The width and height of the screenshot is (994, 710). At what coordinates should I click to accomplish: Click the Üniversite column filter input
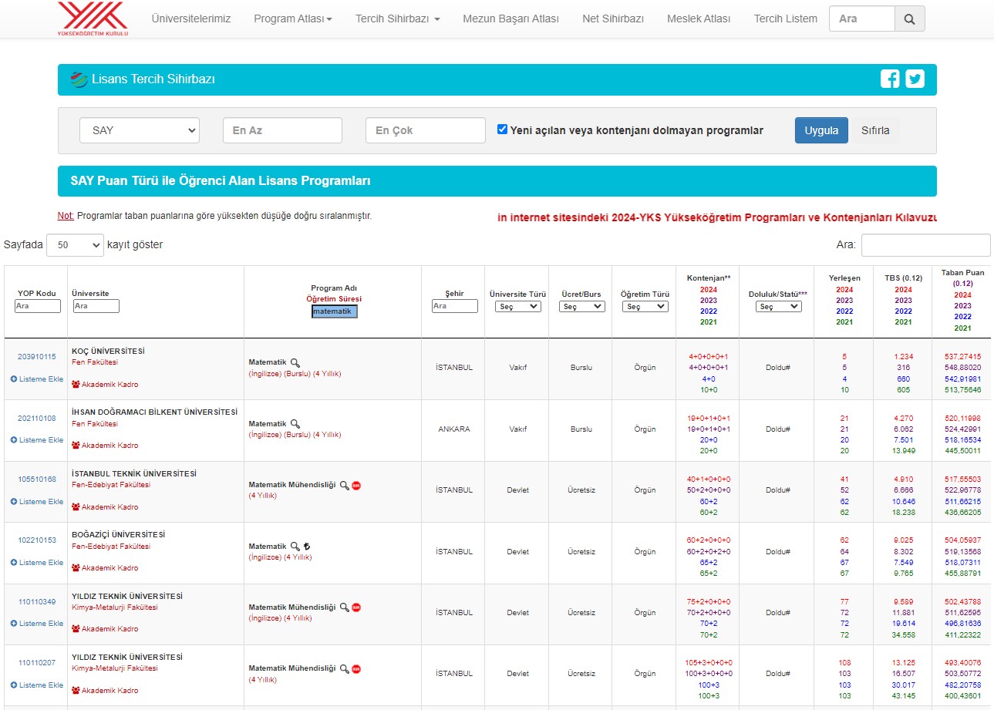[x=96, y=306]
